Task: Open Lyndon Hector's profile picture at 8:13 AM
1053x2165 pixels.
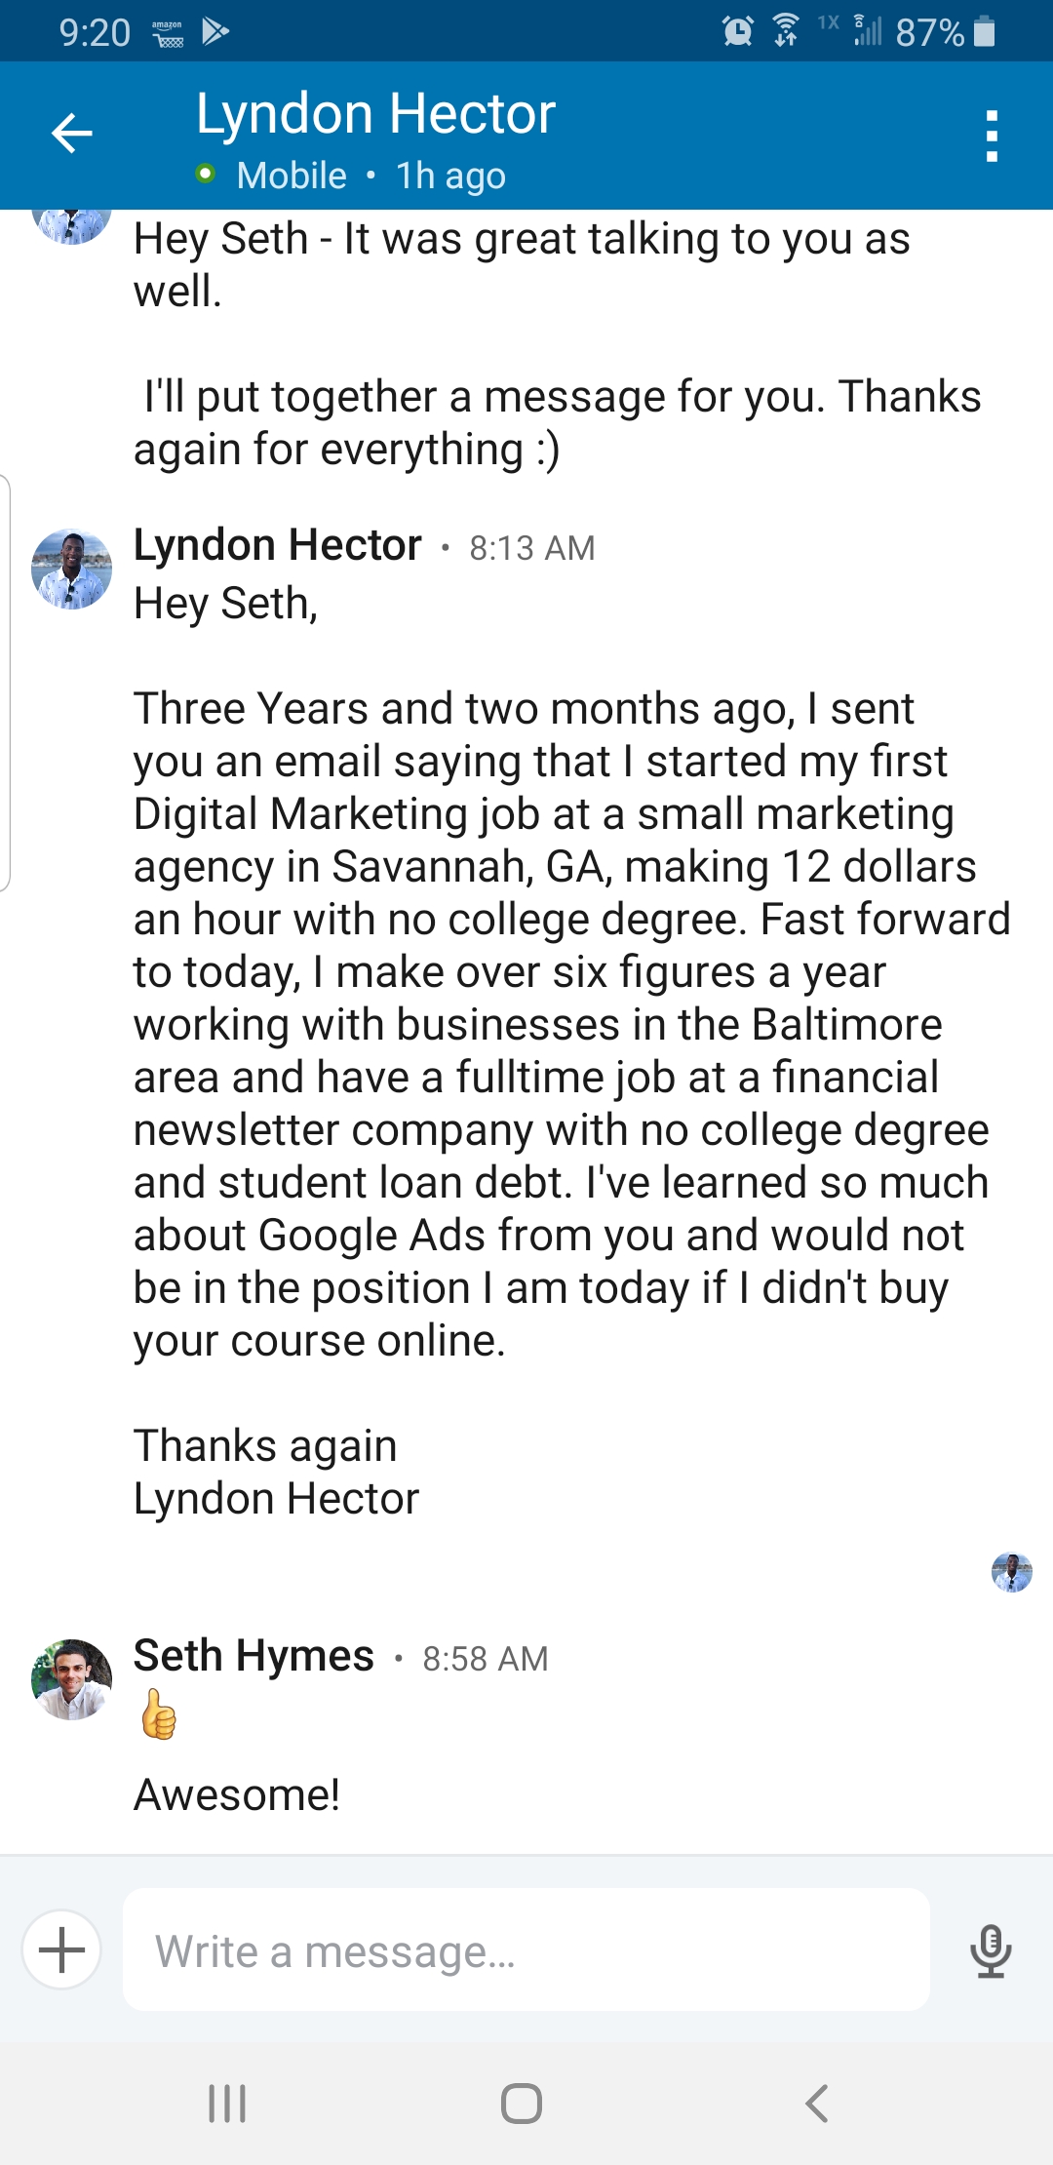Action: click(x=71, y=569)
